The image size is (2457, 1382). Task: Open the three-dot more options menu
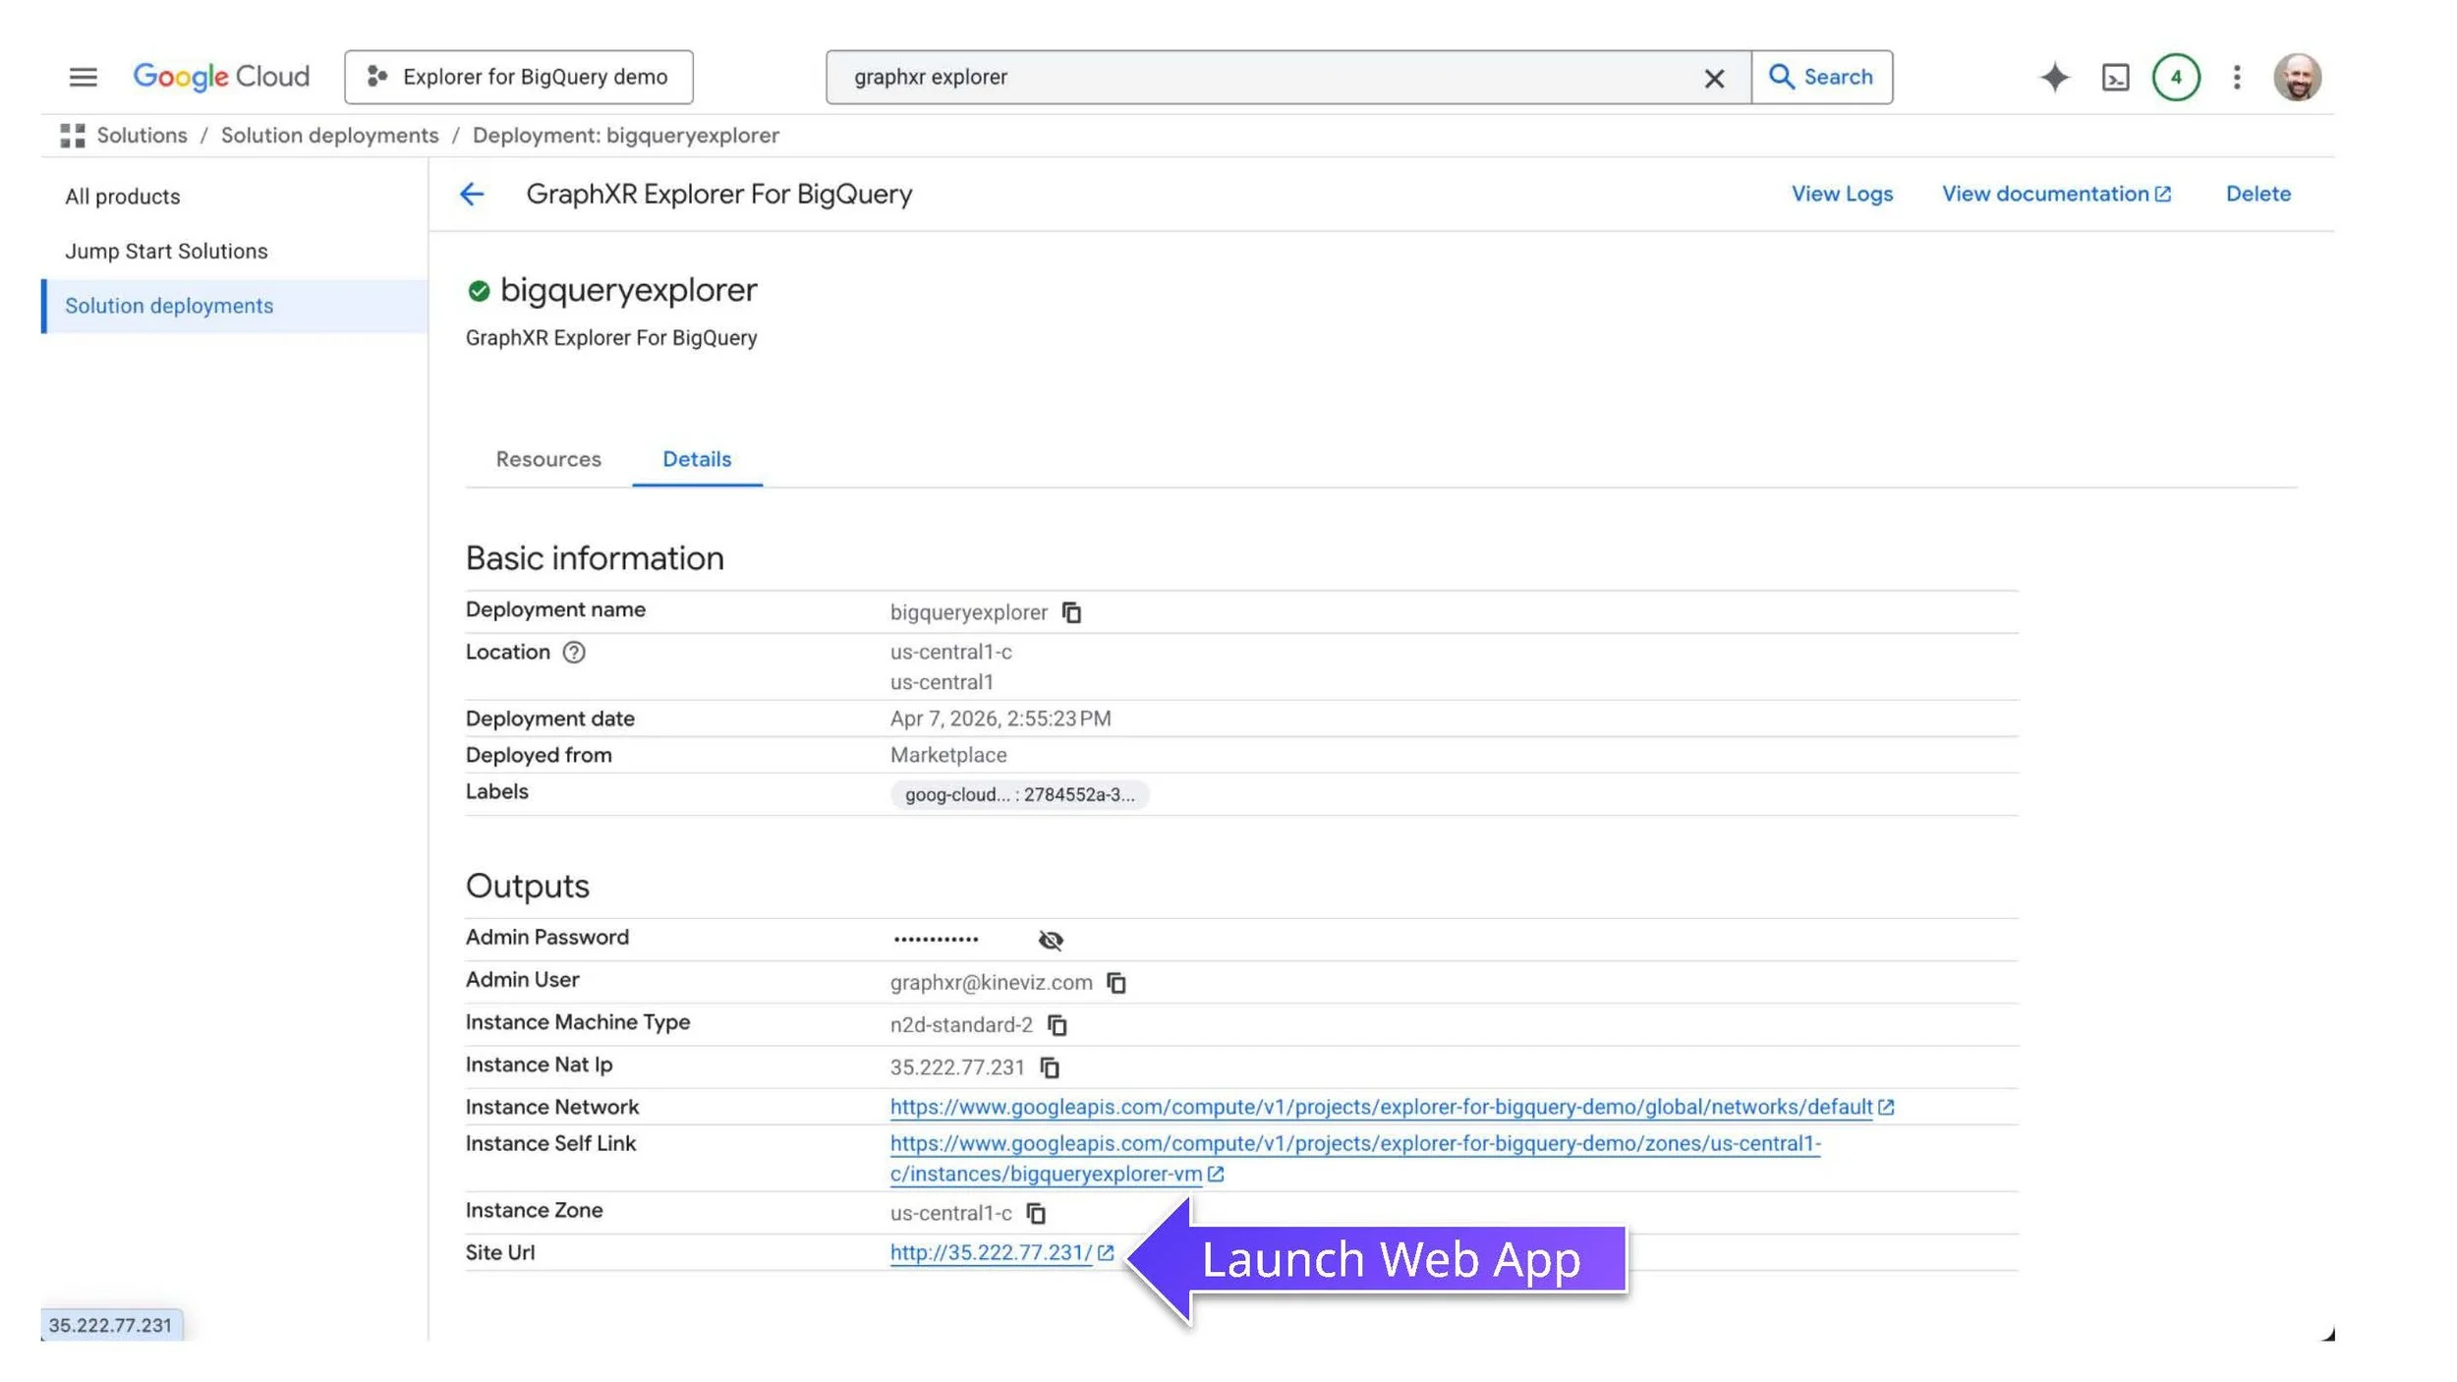[x=2236, y=77]
